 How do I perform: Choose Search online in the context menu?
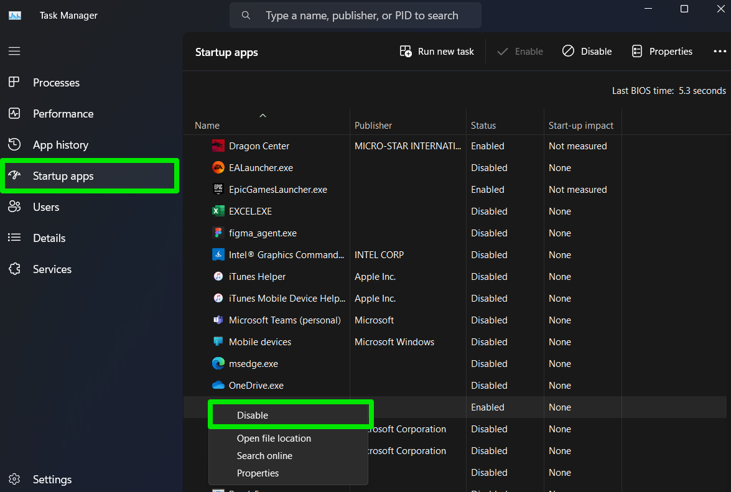264,456
